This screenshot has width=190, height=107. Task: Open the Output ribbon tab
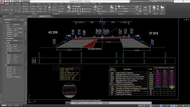pos(55,4)
